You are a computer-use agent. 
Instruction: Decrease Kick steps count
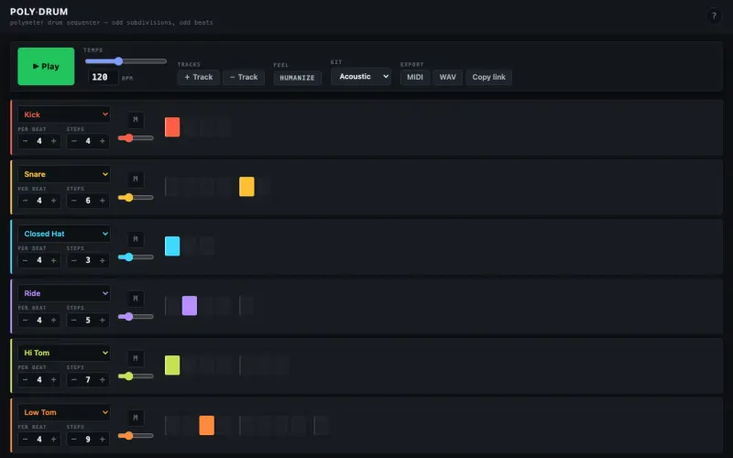tap(74, 141)
